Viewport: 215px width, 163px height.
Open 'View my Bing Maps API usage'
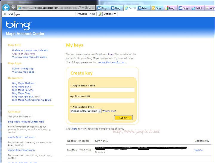30,57
